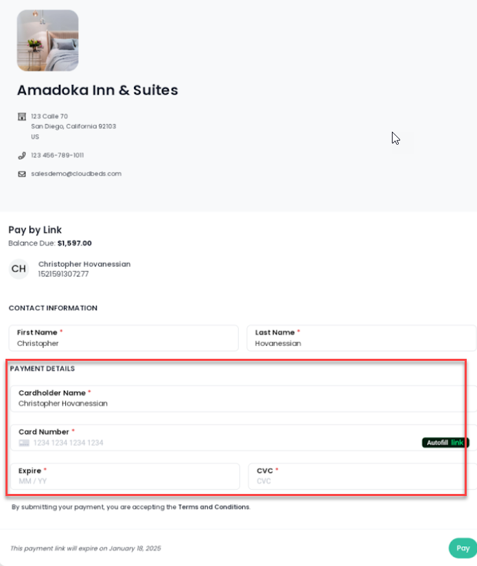Click the Balance Due $1,597.00 amount
The width and height of the screenshot is (477, 566).
click(74, 243)
